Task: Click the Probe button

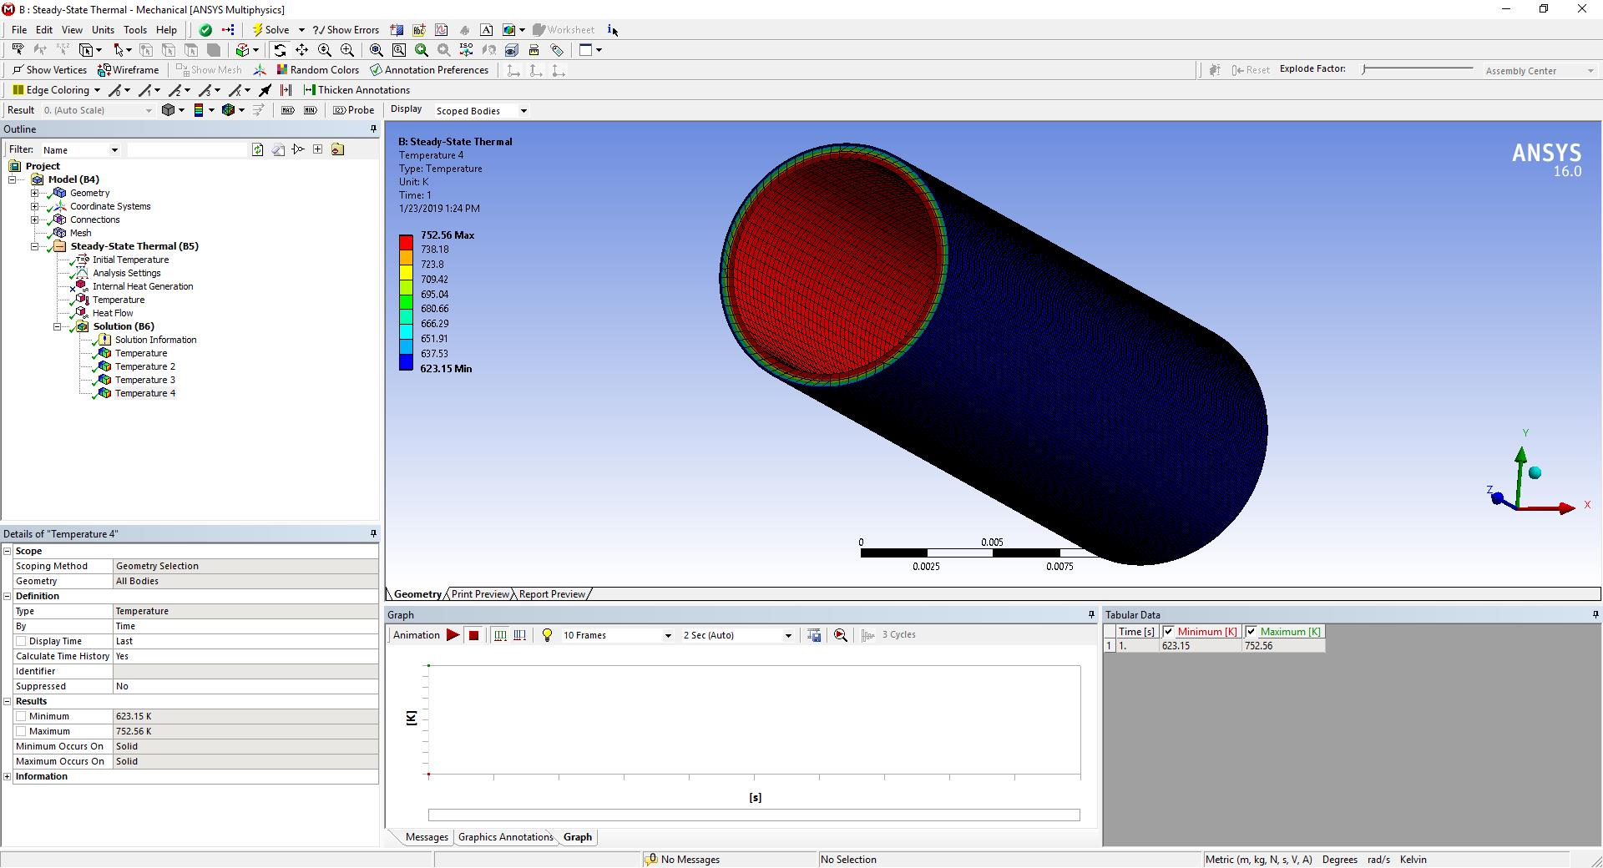Action: [354, 110]
